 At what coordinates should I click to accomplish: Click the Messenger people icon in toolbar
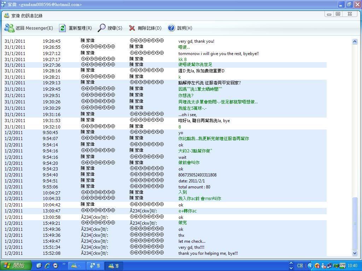9,28
